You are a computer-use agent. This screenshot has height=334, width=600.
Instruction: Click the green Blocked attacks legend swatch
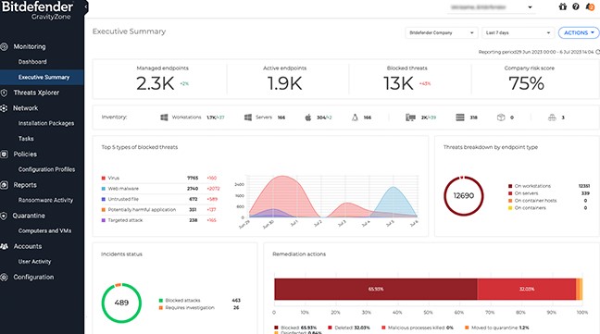tap(161, 301)
